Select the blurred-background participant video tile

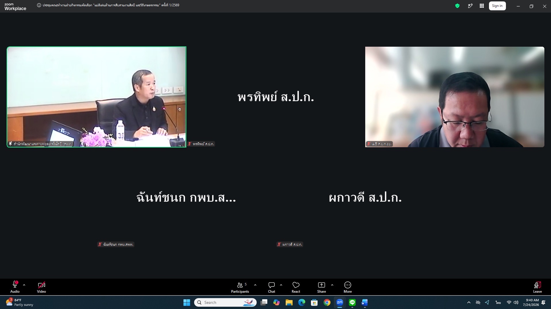[x=455, y=97]
